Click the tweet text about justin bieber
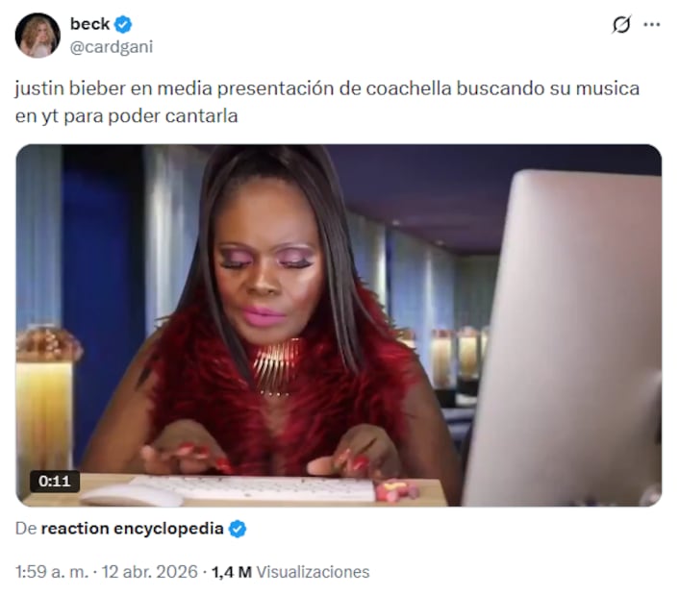Viewport: 679px width, 596px height. pos(327,102)
